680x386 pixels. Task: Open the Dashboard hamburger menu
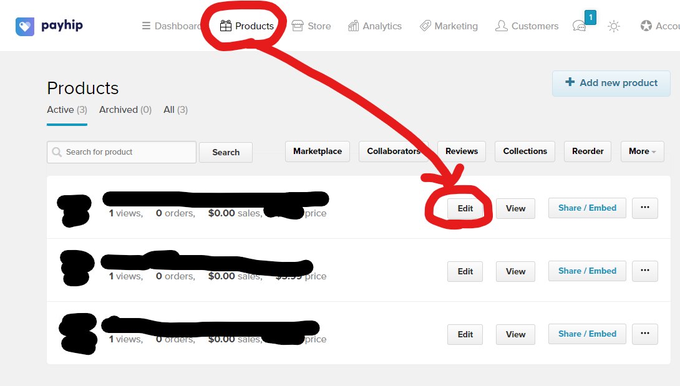click(171, 26)
